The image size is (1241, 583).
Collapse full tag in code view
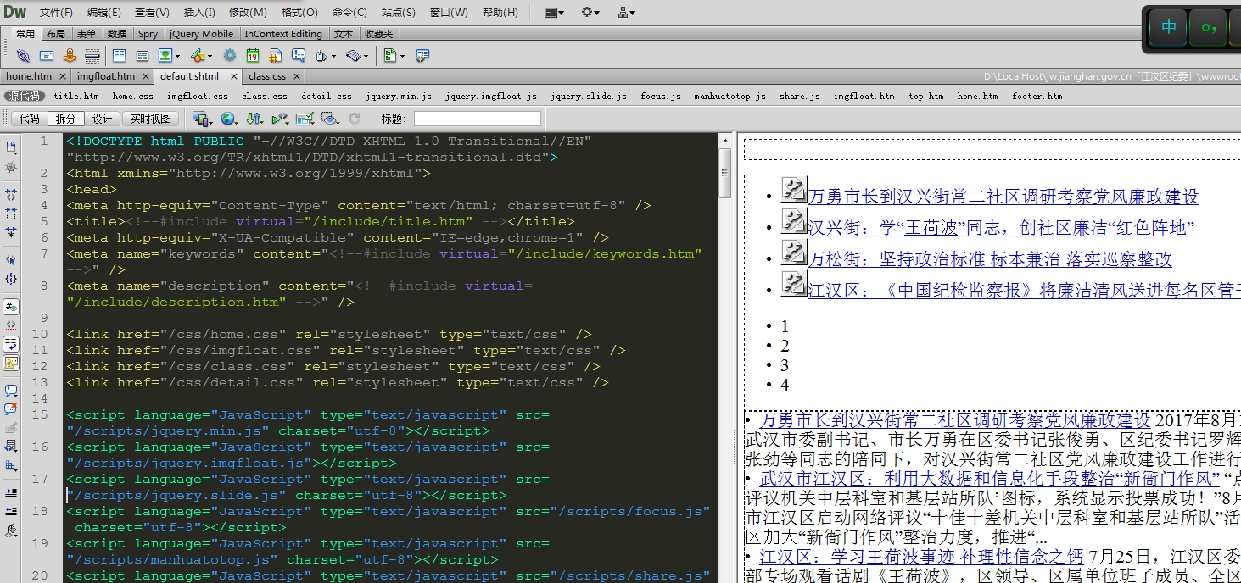(x=11, y=194)
